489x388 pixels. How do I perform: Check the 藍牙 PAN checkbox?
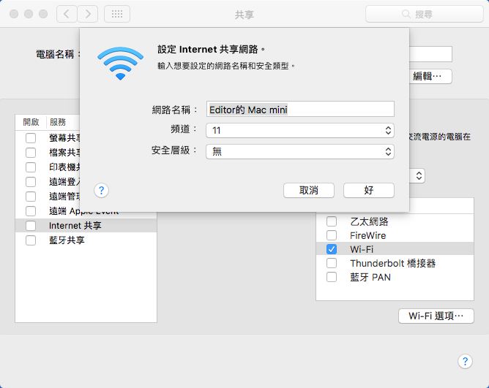click(x=332, y=277)
